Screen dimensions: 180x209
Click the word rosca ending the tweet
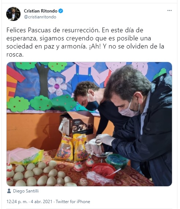point(14,54)
